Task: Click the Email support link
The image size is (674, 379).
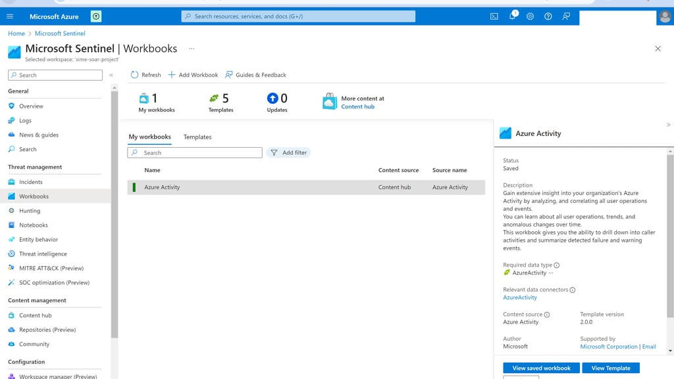Action: (649, 347)
